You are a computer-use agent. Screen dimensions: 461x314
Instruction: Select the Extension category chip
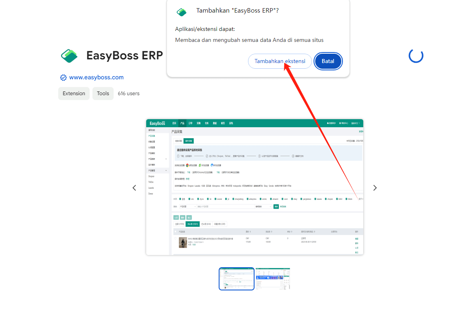click(74, 94)
